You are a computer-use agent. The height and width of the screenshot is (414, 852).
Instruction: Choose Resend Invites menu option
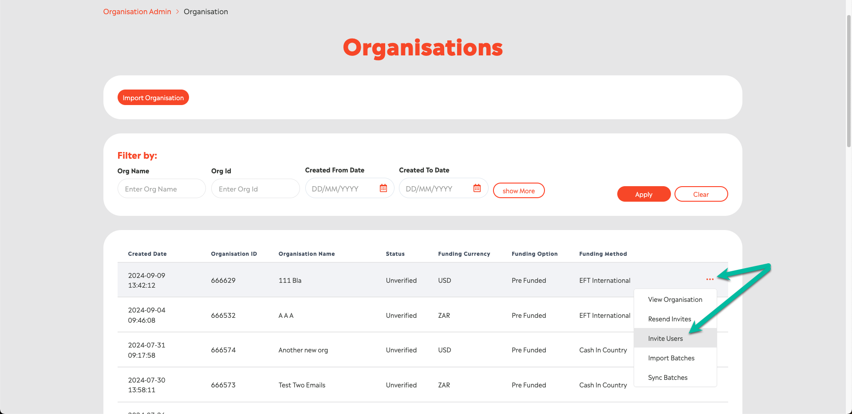669,319
